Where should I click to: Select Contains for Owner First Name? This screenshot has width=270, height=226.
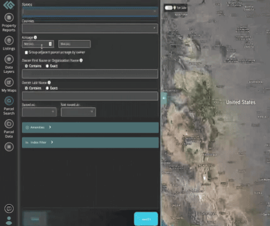tap(26, 66)
